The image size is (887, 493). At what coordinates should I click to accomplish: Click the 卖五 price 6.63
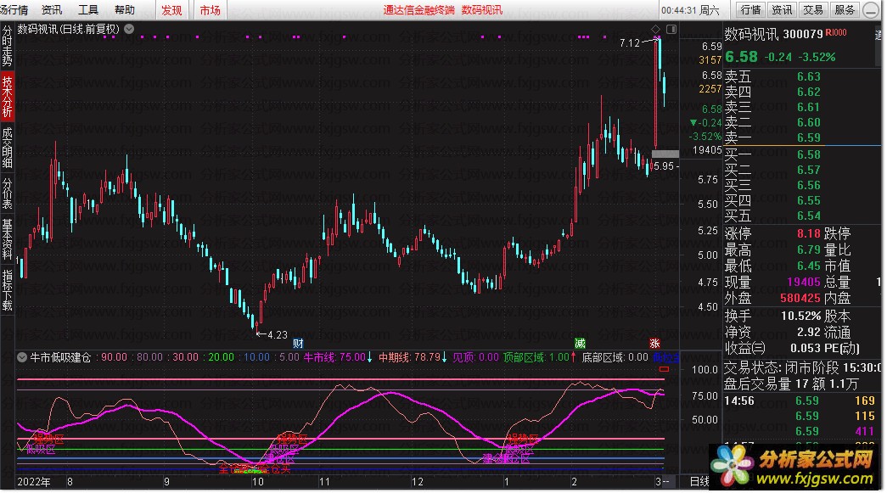[808, 76]
